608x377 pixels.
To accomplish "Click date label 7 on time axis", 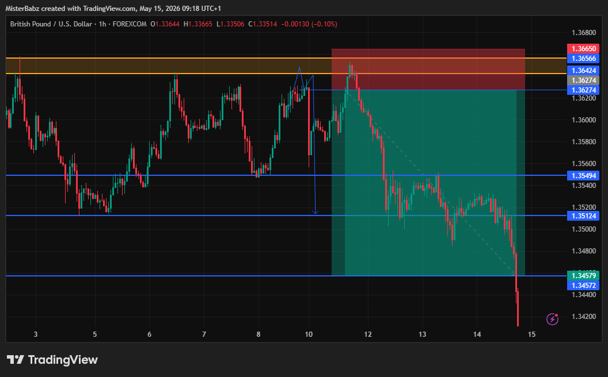I will [204, 334].
